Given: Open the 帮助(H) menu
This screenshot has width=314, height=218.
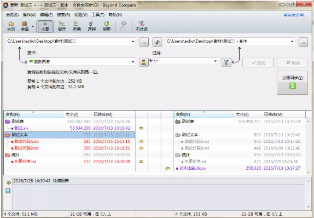Looking at the screenshot, I should (115, 15).
